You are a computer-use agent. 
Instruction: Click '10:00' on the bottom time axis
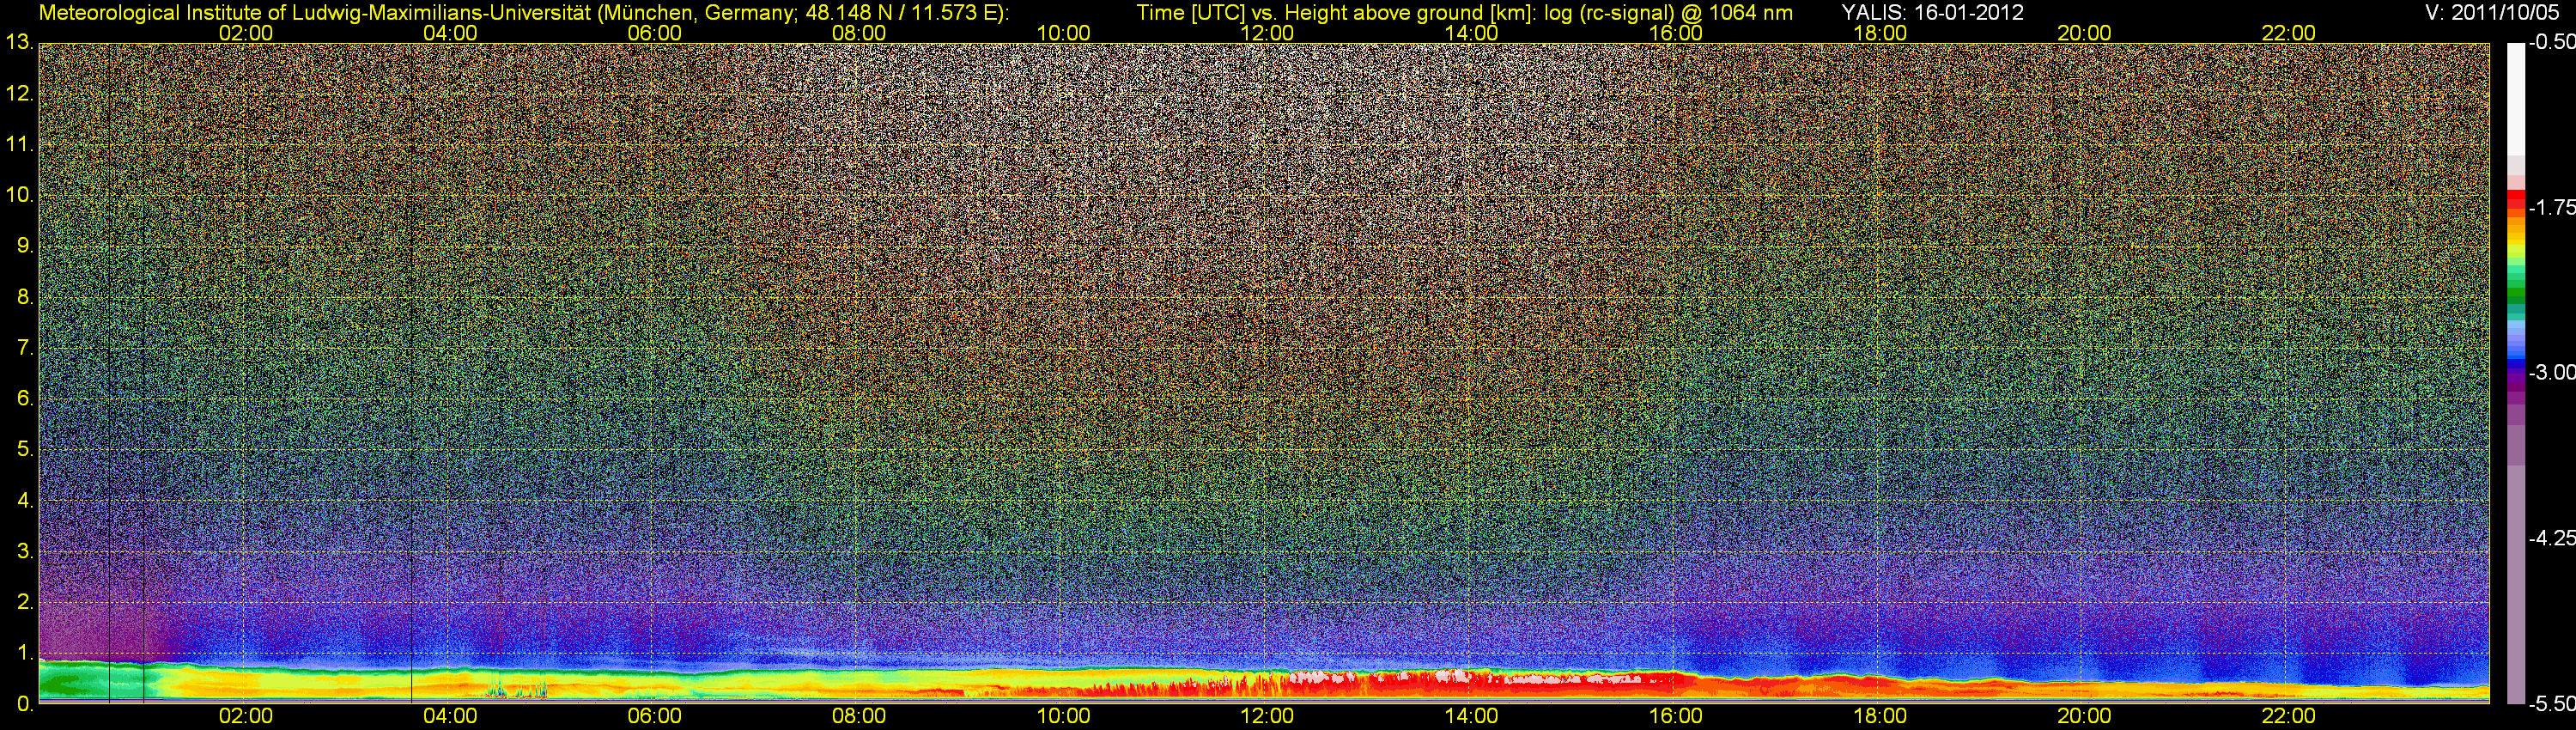click(1063, 716)
